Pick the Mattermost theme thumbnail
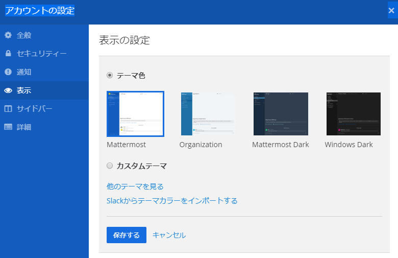 point(135,113)
